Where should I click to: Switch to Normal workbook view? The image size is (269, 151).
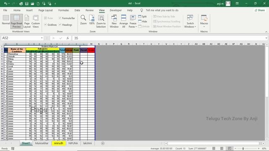(5, 20)
